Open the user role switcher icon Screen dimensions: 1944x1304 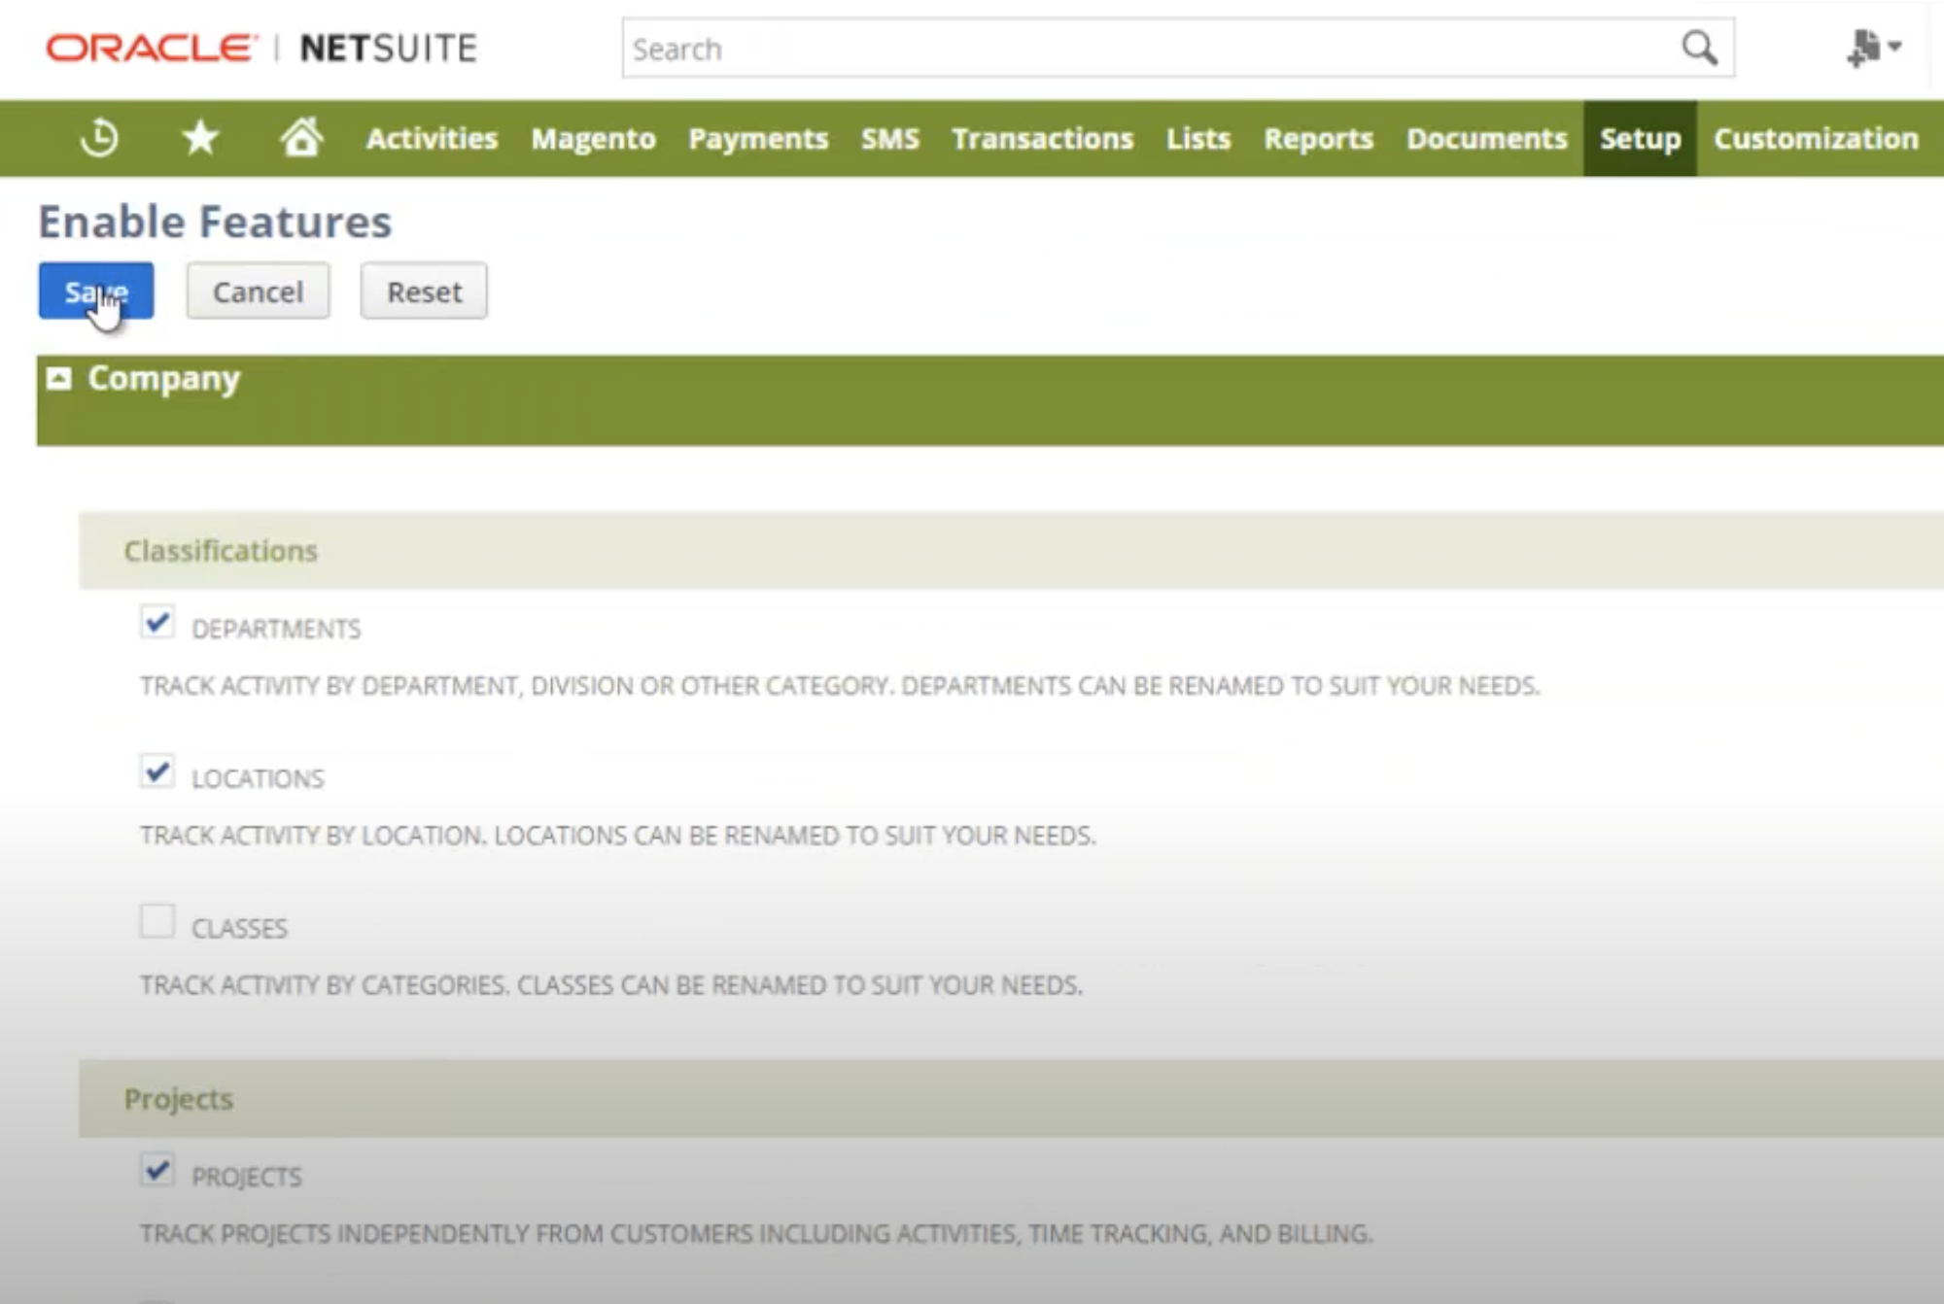tap(1872, 48)
